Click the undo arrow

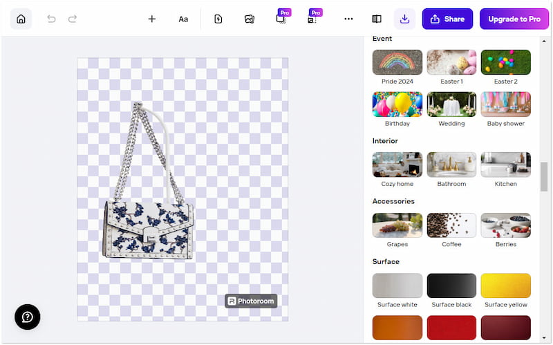tap(51, 19)
